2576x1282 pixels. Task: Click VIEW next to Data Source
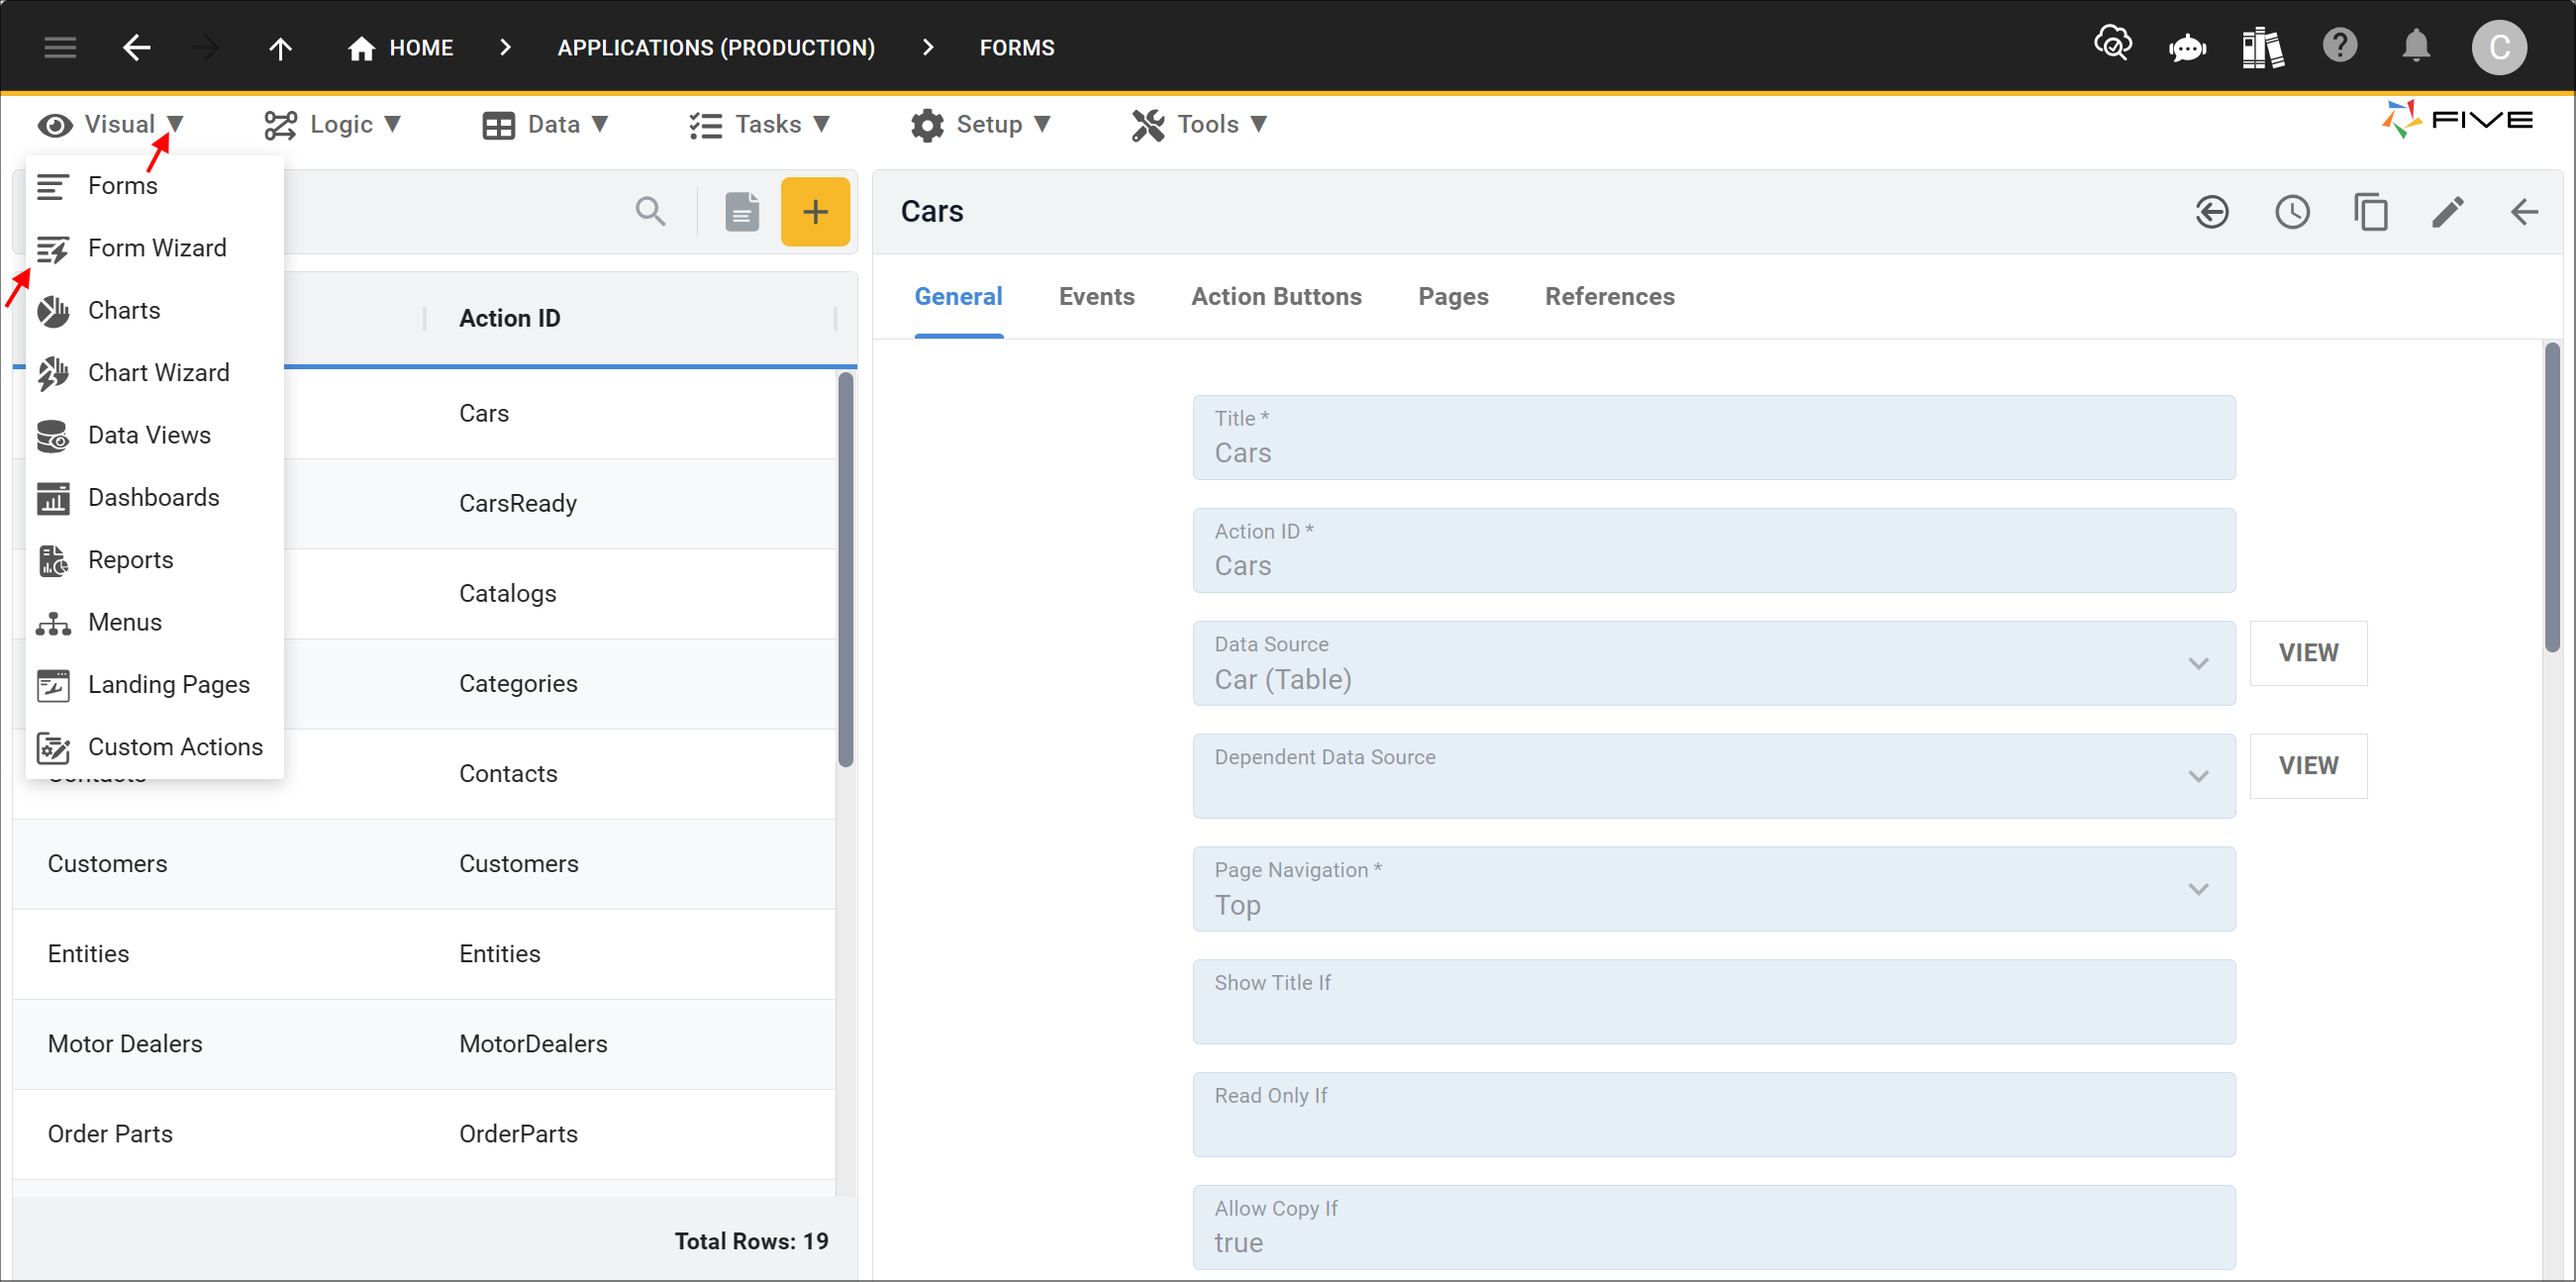(x=2308, y=653)
